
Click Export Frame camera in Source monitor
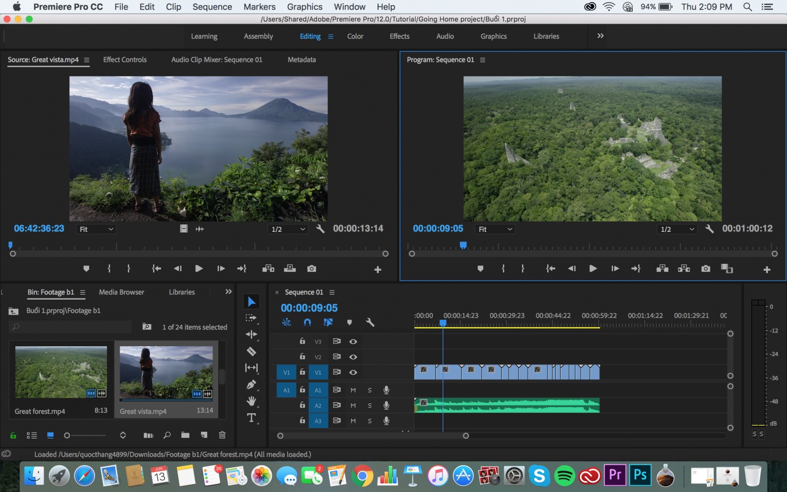point(312,269)
